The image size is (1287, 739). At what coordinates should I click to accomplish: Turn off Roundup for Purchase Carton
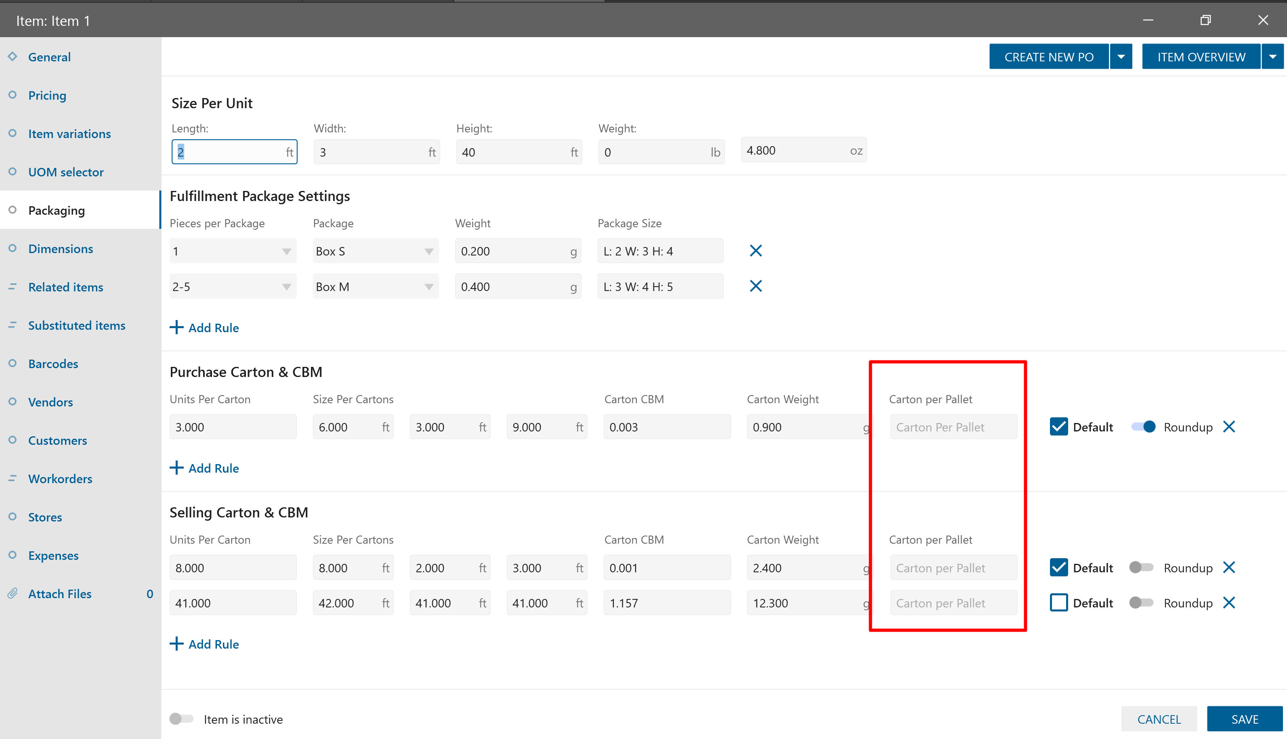coord(1143,427)
